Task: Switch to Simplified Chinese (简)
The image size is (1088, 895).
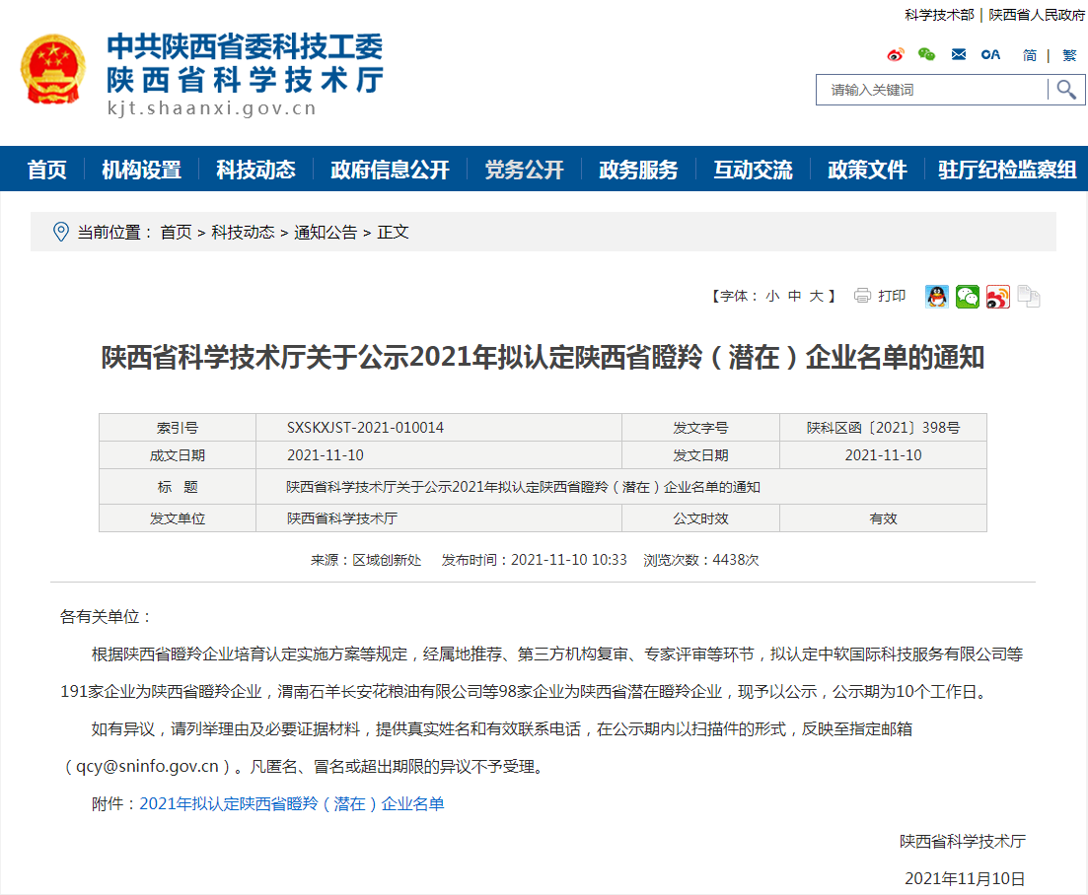Action: click(1030, 55)
